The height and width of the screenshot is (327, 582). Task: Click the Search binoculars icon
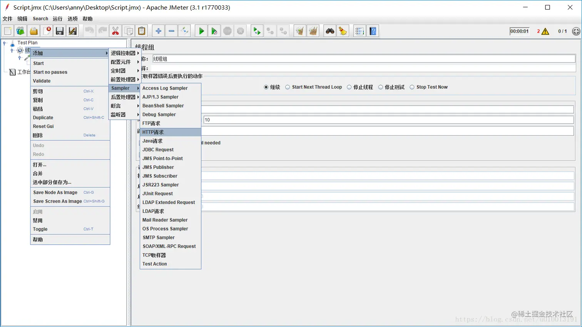[x=330, y=31]
